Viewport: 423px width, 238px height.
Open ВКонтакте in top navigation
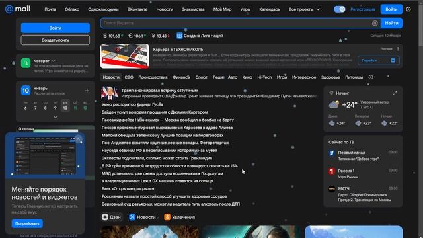[137, 9]
